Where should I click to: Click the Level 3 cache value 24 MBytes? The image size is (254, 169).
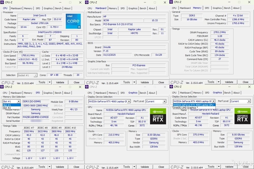click(67, 67)
